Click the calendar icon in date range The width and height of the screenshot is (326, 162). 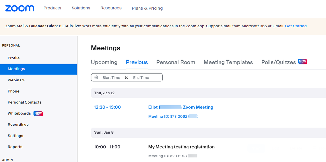[x=96, y=78]
